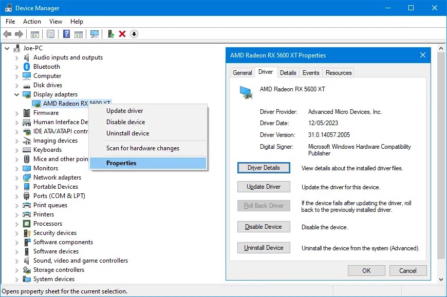Click the Update Driver button
Viewport: 447px width, 297px height.
tap(264, 187)
